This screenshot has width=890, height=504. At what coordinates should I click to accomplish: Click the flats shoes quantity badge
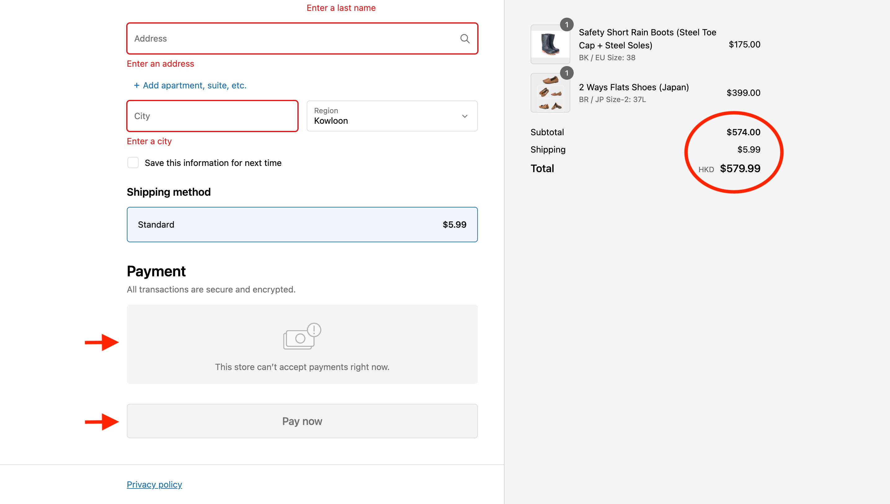(x=567, y=73)
